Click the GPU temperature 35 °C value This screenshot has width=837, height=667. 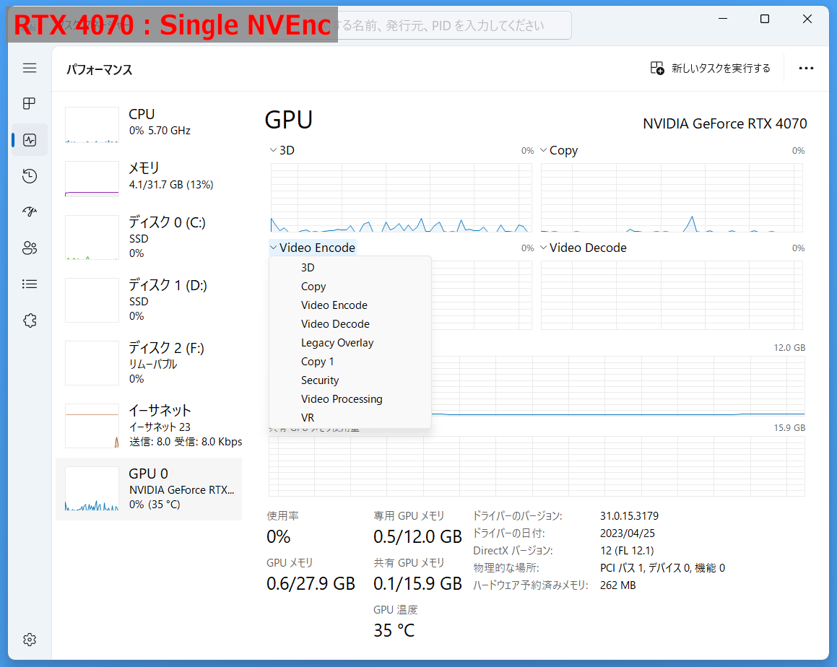click(x=394, y=630)
